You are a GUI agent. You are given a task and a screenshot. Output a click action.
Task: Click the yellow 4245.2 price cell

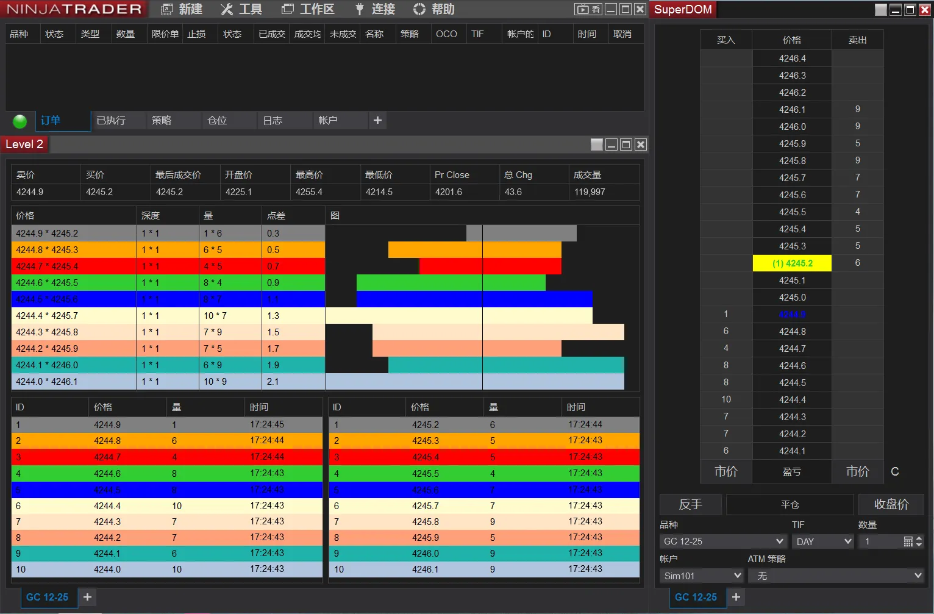[792, 263]
